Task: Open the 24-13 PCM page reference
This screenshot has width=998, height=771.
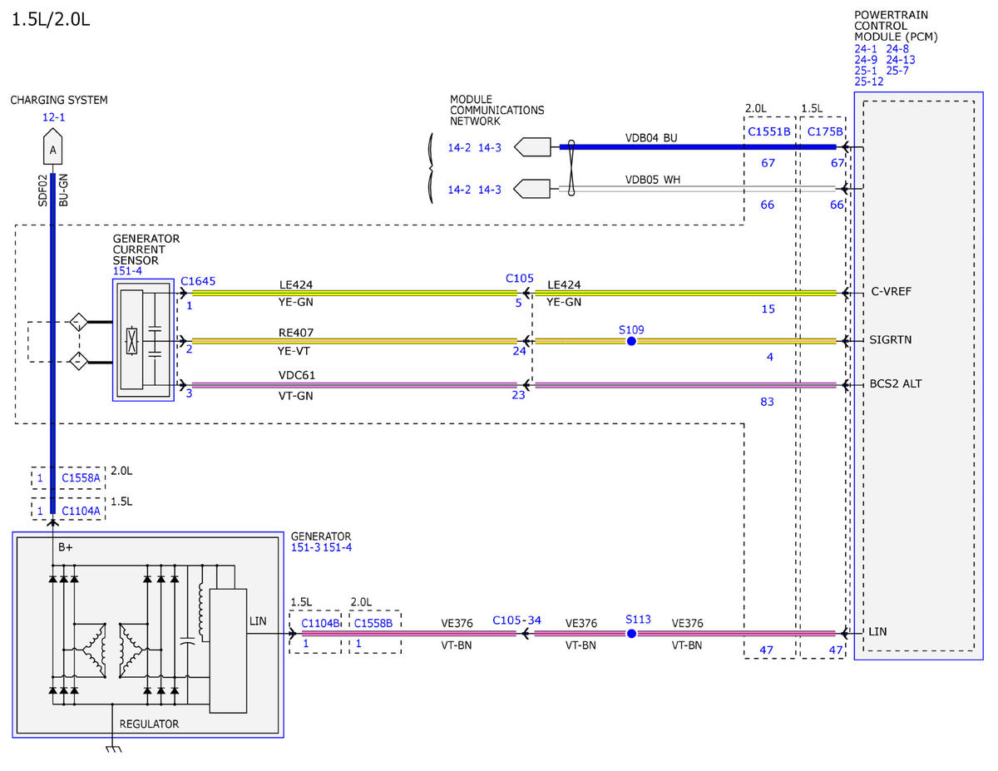Action: (901, 60)
